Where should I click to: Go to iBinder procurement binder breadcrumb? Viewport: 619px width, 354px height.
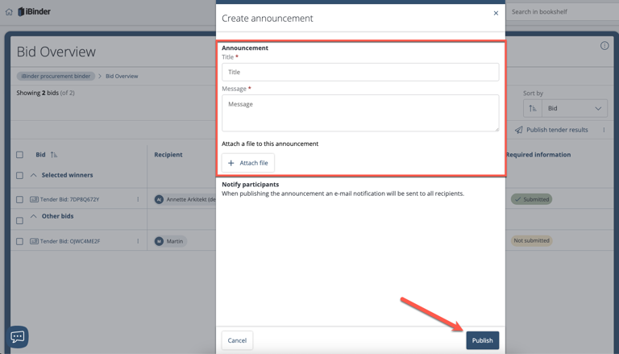click(56, 76)
